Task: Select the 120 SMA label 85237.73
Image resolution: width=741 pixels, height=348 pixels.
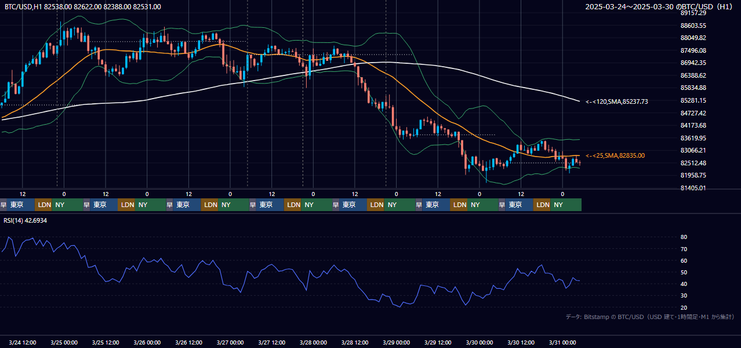Action: (617, 101)
